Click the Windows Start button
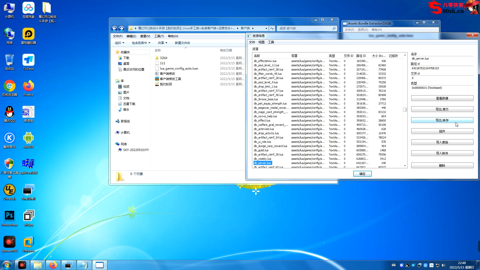The height and width of the screenshot is (270, 480). tap(6, 265)
